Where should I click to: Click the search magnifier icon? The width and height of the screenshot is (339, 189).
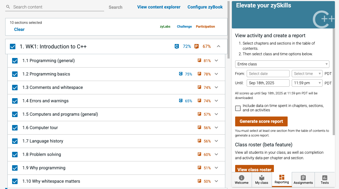8,7
